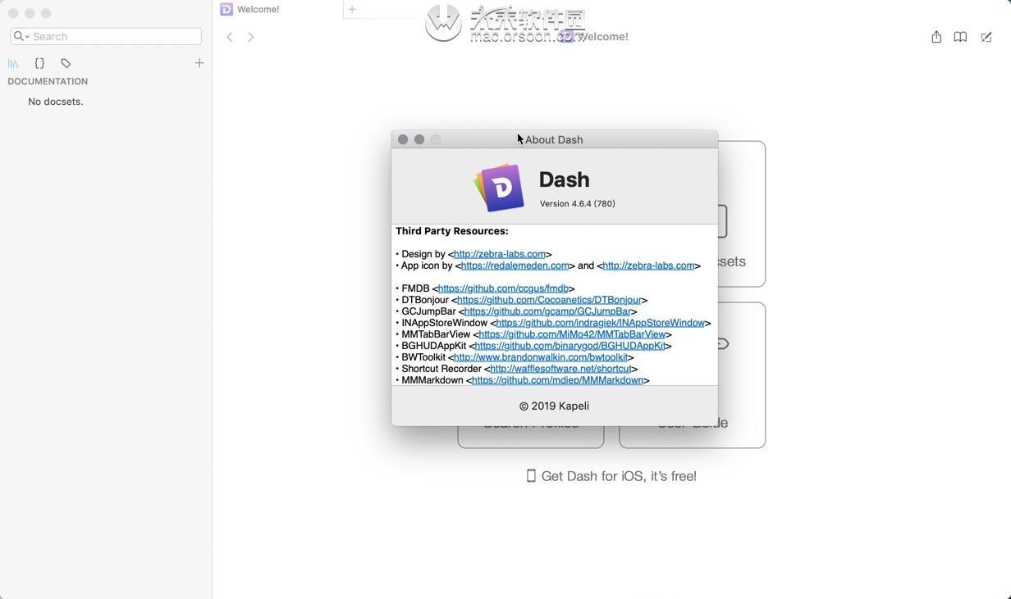Click the Dash icon in Welcome tab
The image size is (1011, 599).
[x=226, y=9]
